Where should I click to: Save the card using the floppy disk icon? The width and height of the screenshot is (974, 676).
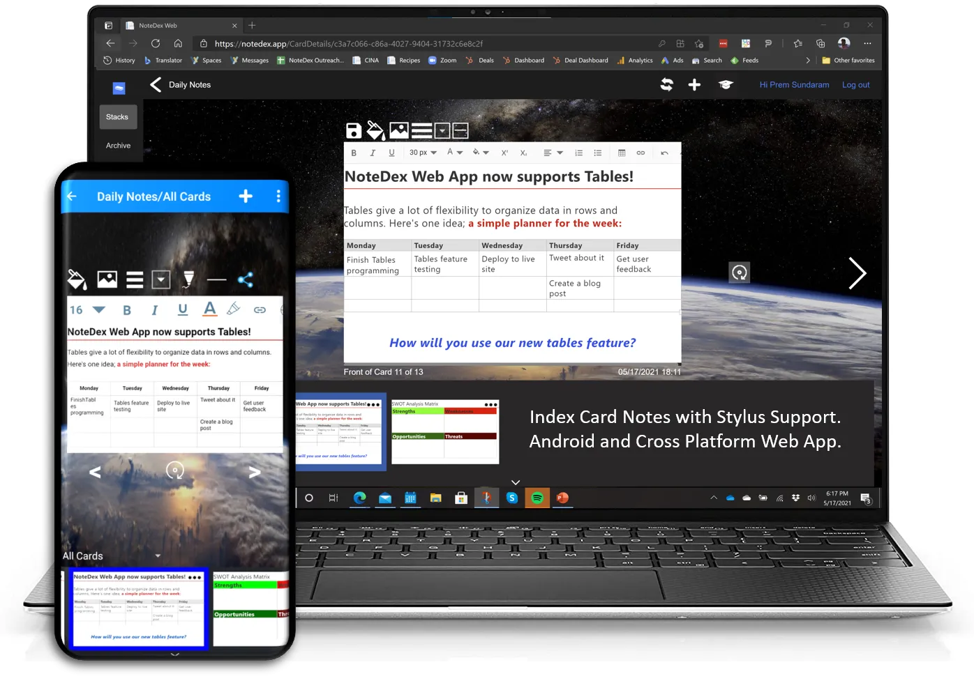353,130
